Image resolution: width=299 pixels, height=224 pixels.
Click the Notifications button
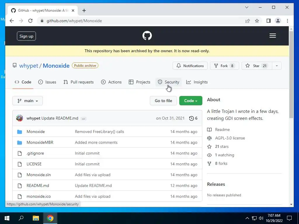coord(190,66)
